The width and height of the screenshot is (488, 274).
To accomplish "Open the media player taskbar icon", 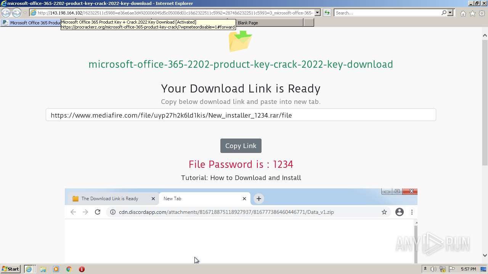I will click(x=56, y=269).
